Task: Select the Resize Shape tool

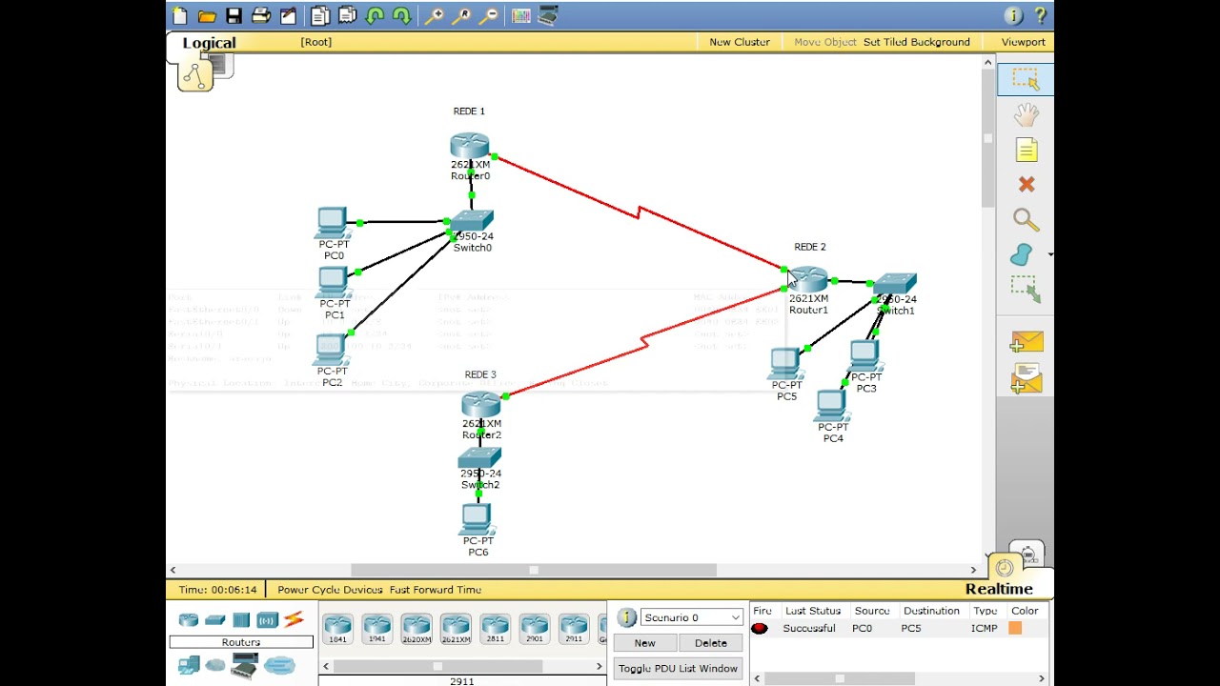Action: [1026, 290]
